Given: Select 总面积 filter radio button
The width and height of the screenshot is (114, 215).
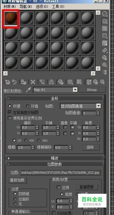Looking at the screenshot, I should (x=15, y=199).
